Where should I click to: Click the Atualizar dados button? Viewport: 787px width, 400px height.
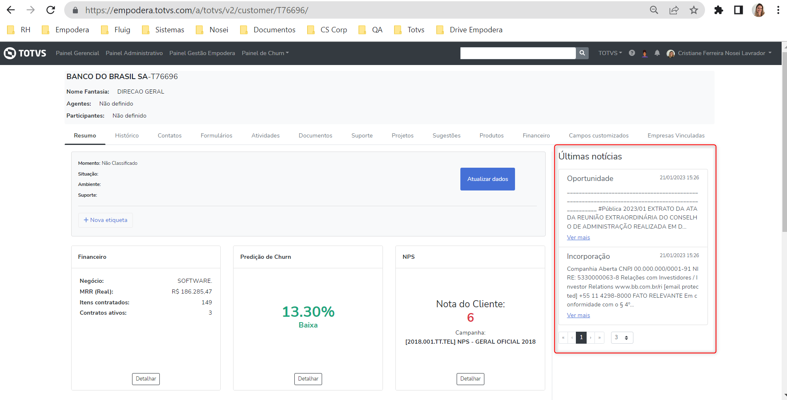point(488,179)
